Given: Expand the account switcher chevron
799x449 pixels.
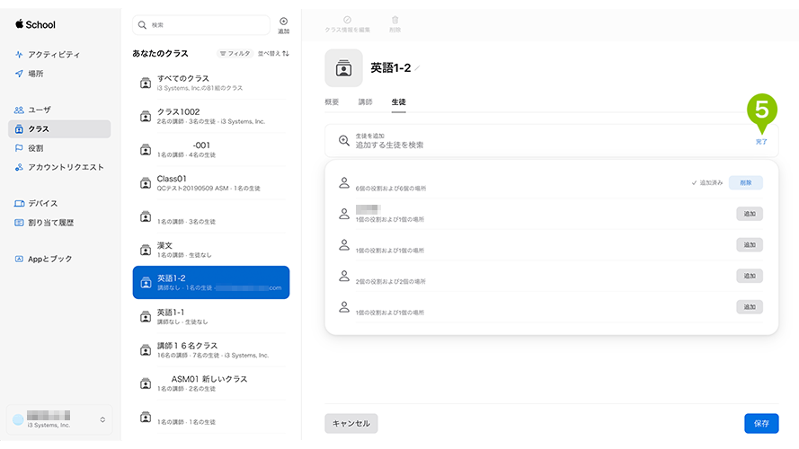Looking at the screenshot, I should point(102,420).
